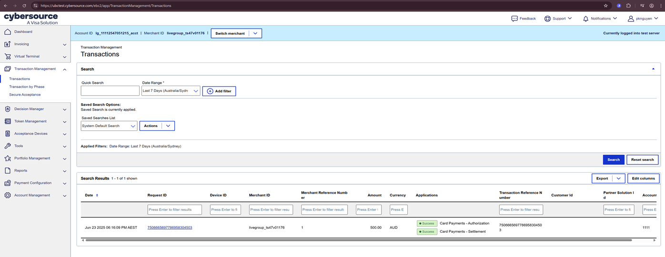This screenshot has height=257, width=665.
Task: Open Notifications bell icon in header
Action: coord(585,19)
